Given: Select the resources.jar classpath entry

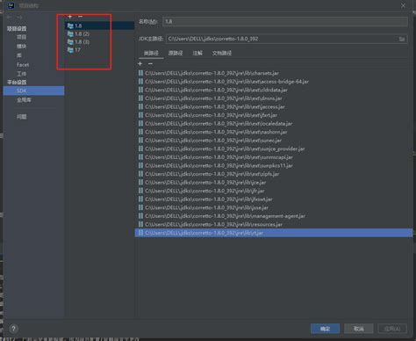Looking at the screenshot, I should (x=274, y=224).
